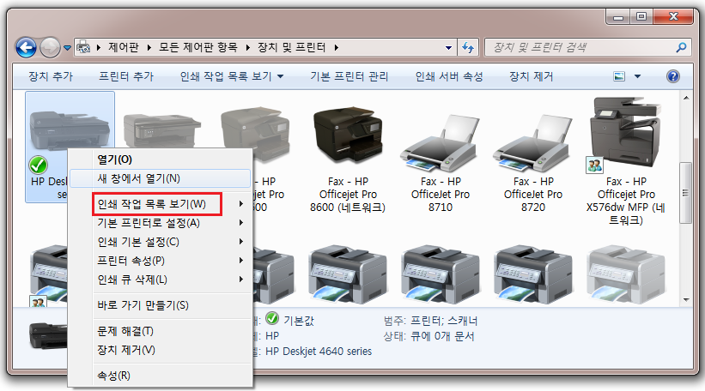Viewport: 705px width, 391px height.
Task: Click 기본값 status in details pane
Action: pyautogui.click(x=299, y=321)
